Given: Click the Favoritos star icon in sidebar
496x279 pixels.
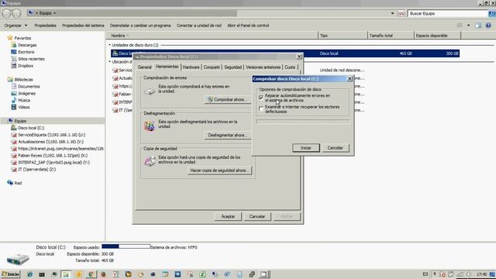Looking at the screenshot, I should tap(10, 38).
